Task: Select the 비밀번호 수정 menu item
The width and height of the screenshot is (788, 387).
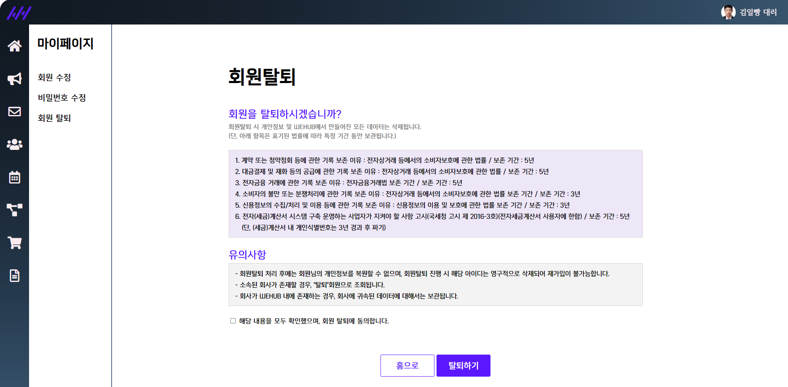Action: (62, 98)
